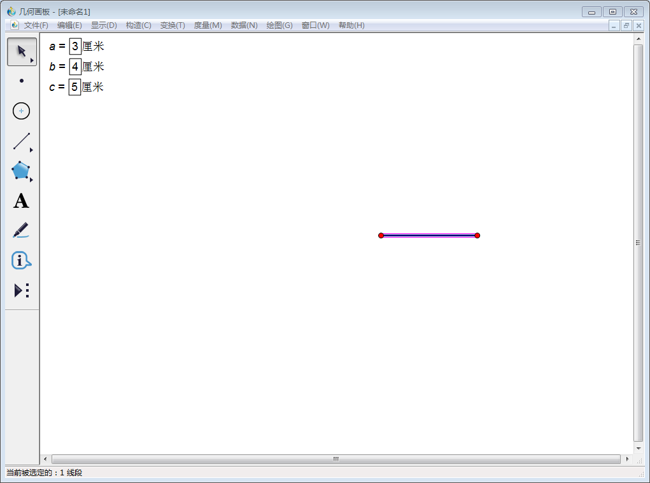Restore the inner document window
Screen dimensions: 650x483
pyautogui.click(x=626, y=25)
